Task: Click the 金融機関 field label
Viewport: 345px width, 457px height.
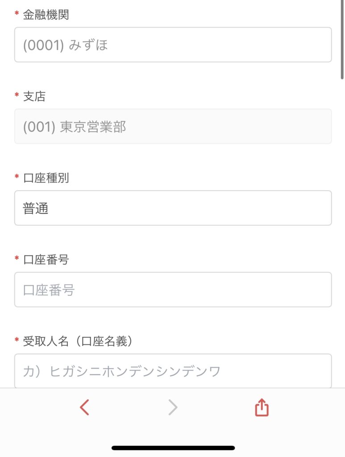Action: pos(46,15)
